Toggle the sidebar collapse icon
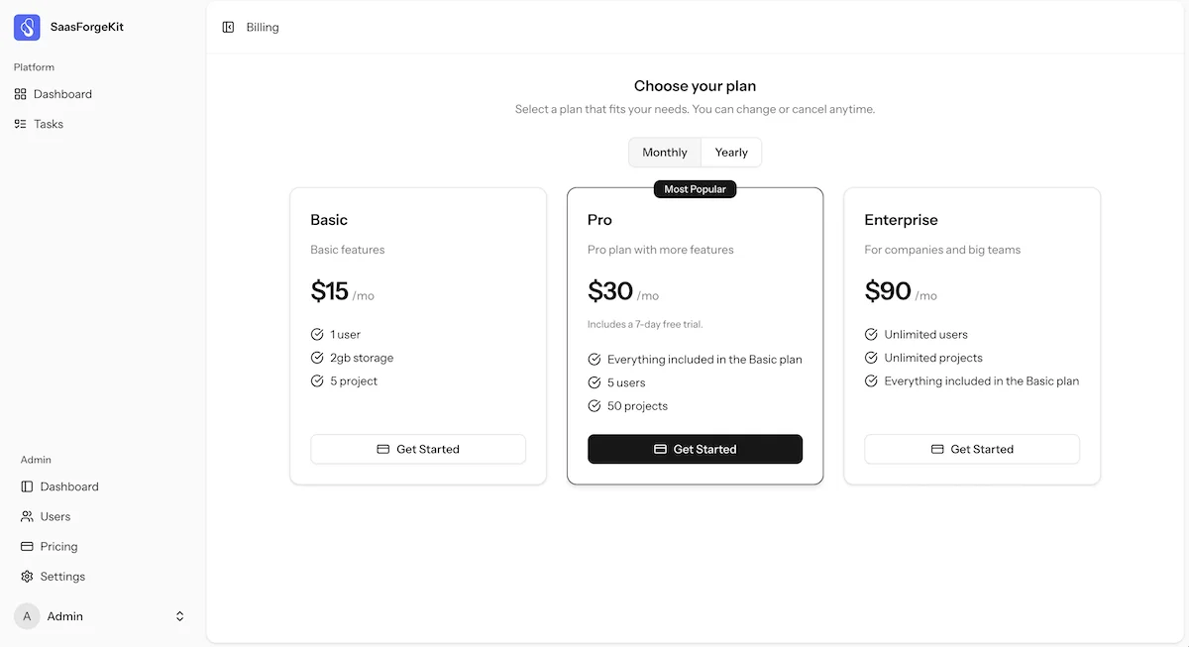Viewport: 1189px width, 647px height. [x=228, y=28]
